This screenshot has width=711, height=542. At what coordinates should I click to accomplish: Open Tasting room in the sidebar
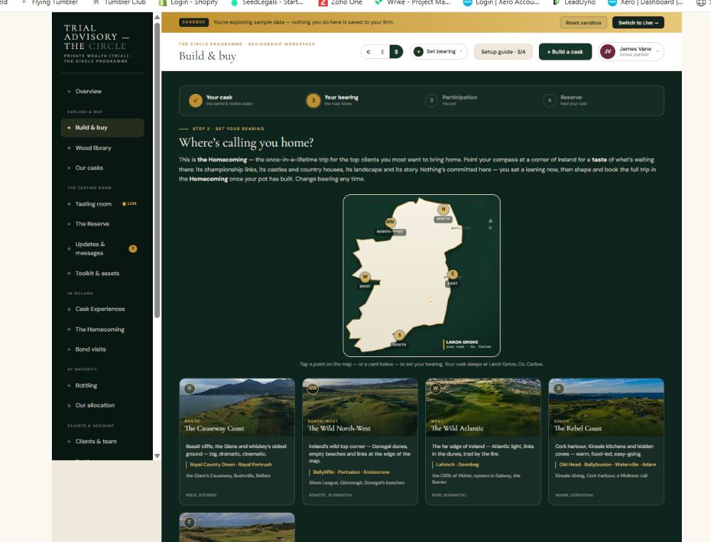[x=102, y=204]
